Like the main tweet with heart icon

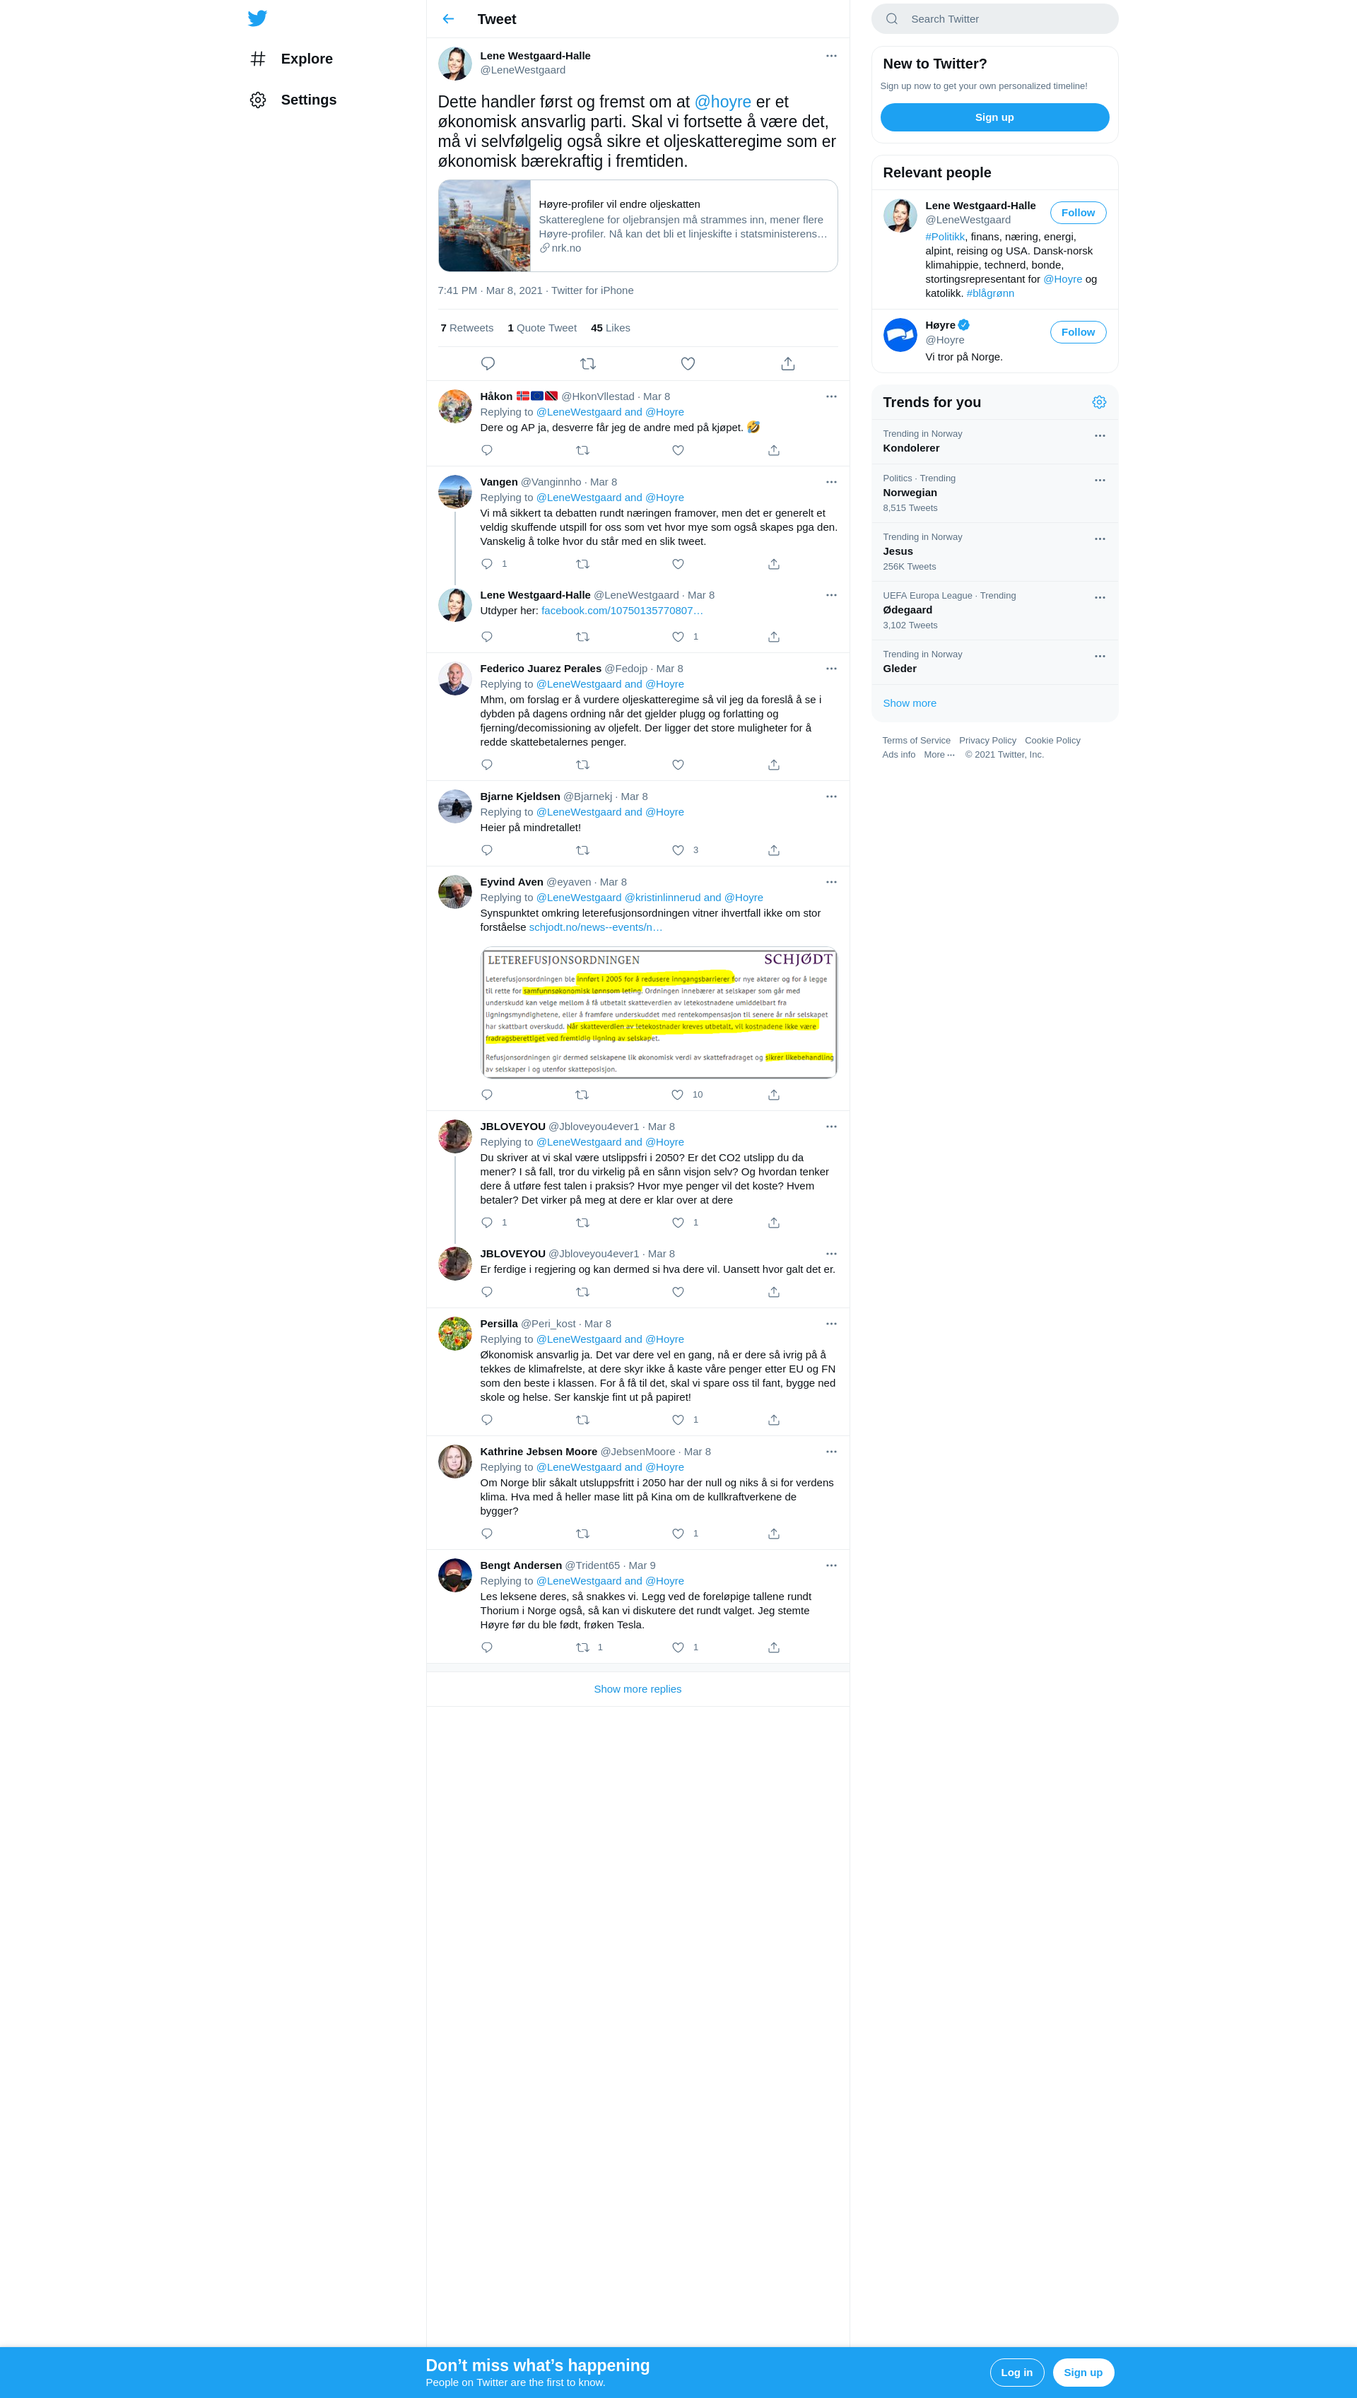tap(688, 363)
